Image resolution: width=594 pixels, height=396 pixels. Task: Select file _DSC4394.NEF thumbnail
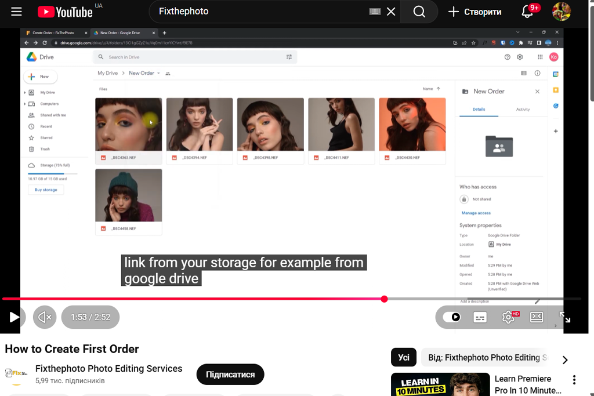[200, 125]
